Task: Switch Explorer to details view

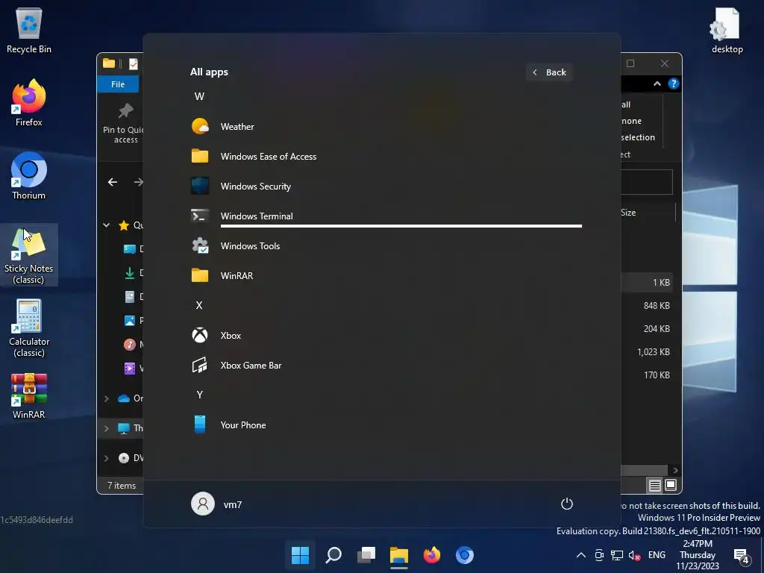Action: click(x=654, y=485)
